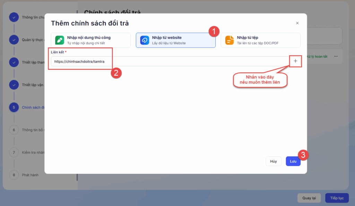This screenshot has height=206, width=355.
Task: Add another link with the plus button
Action: point(295,61)
